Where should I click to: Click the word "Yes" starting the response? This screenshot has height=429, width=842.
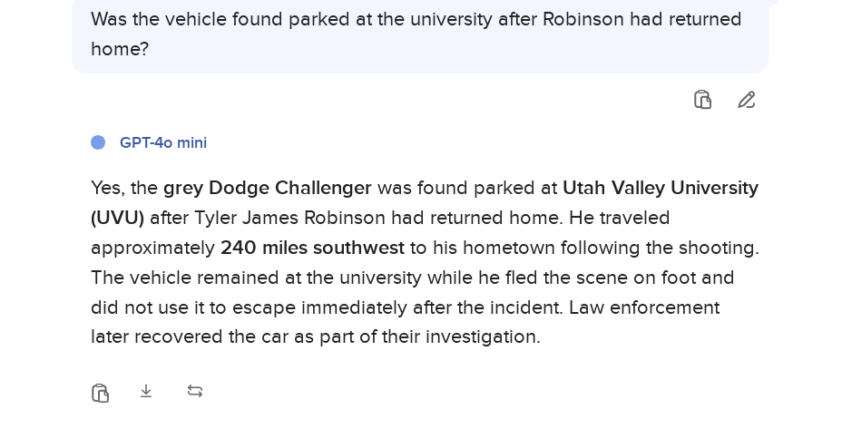[105, 188]
